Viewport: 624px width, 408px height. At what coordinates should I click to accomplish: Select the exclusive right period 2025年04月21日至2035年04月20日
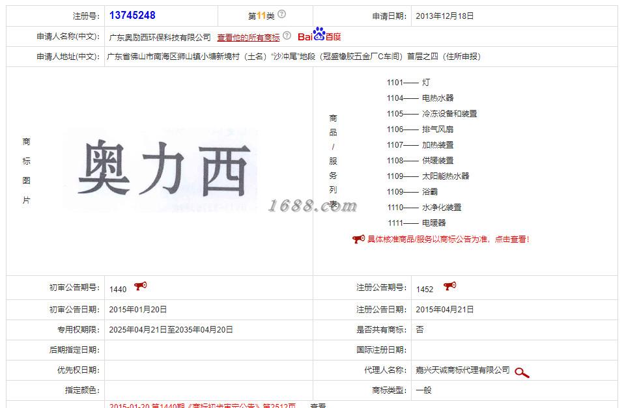tap(171, 330)
